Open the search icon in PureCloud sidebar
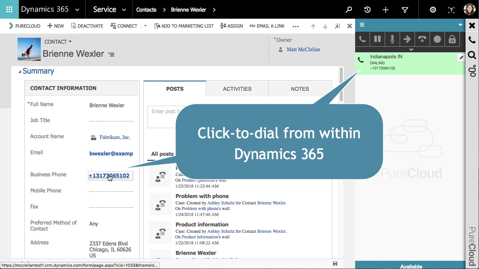Screen dimensions: 479x269 click(x=472, y=55)
